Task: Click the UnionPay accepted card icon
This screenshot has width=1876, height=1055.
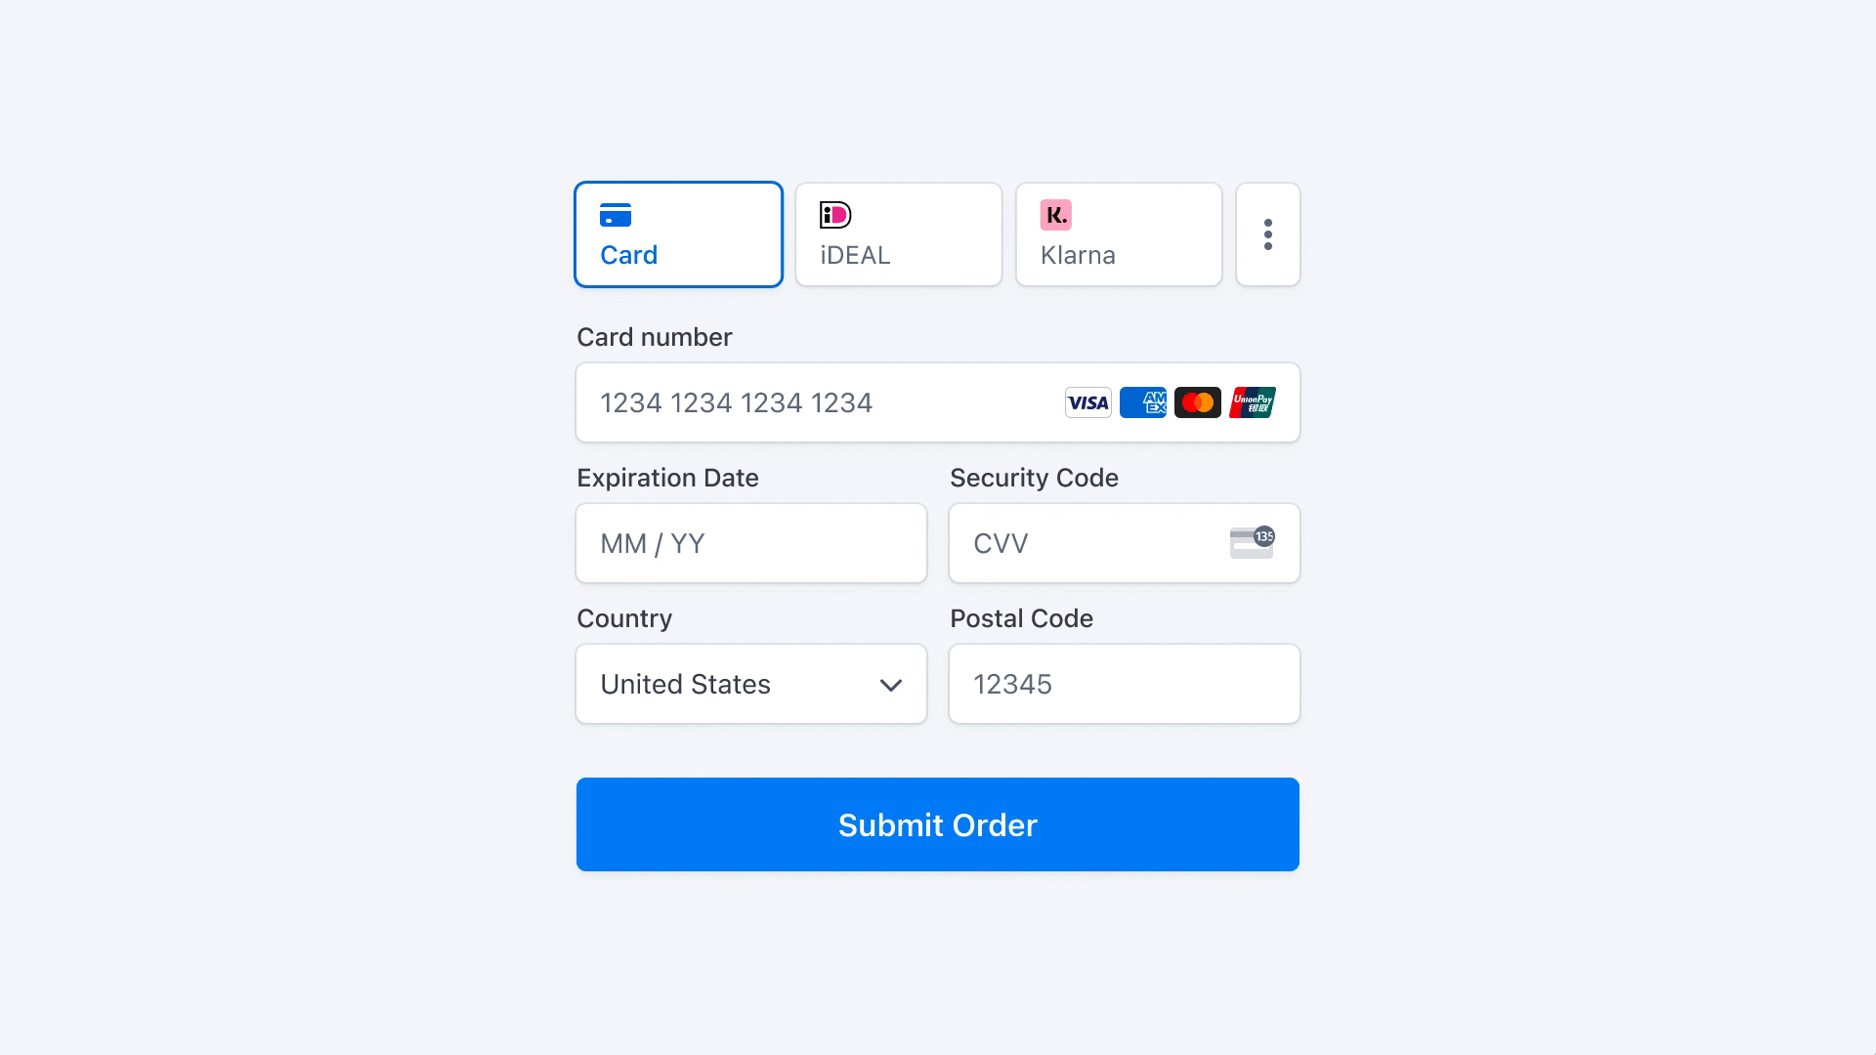Action: point(1250,401)
